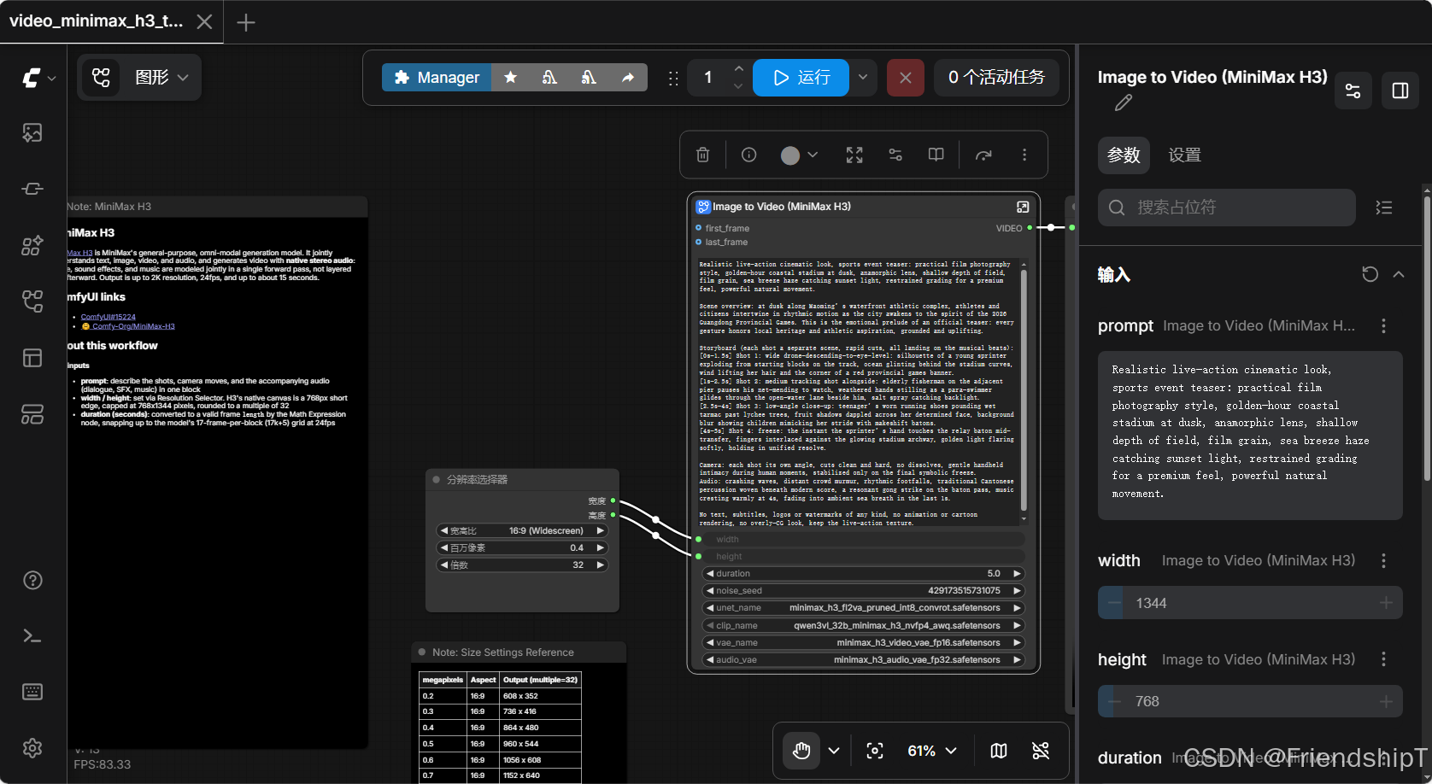Click the curved arrow bypass icon in selection toolbar
Viewport: 1432px width, 784px height.
point(983,155)
